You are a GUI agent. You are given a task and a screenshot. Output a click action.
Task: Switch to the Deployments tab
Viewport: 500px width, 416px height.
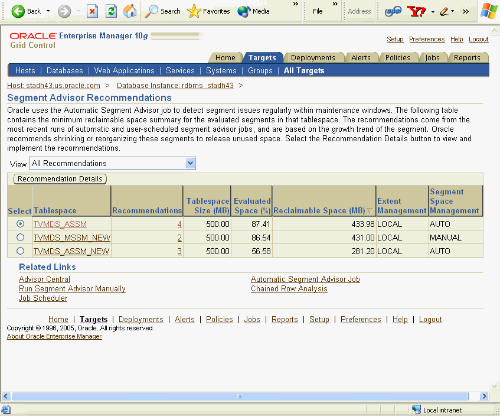pyautogui.click(x=314, y=57)
